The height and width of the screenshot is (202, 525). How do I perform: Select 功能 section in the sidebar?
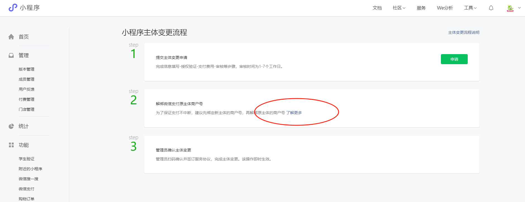24,145
